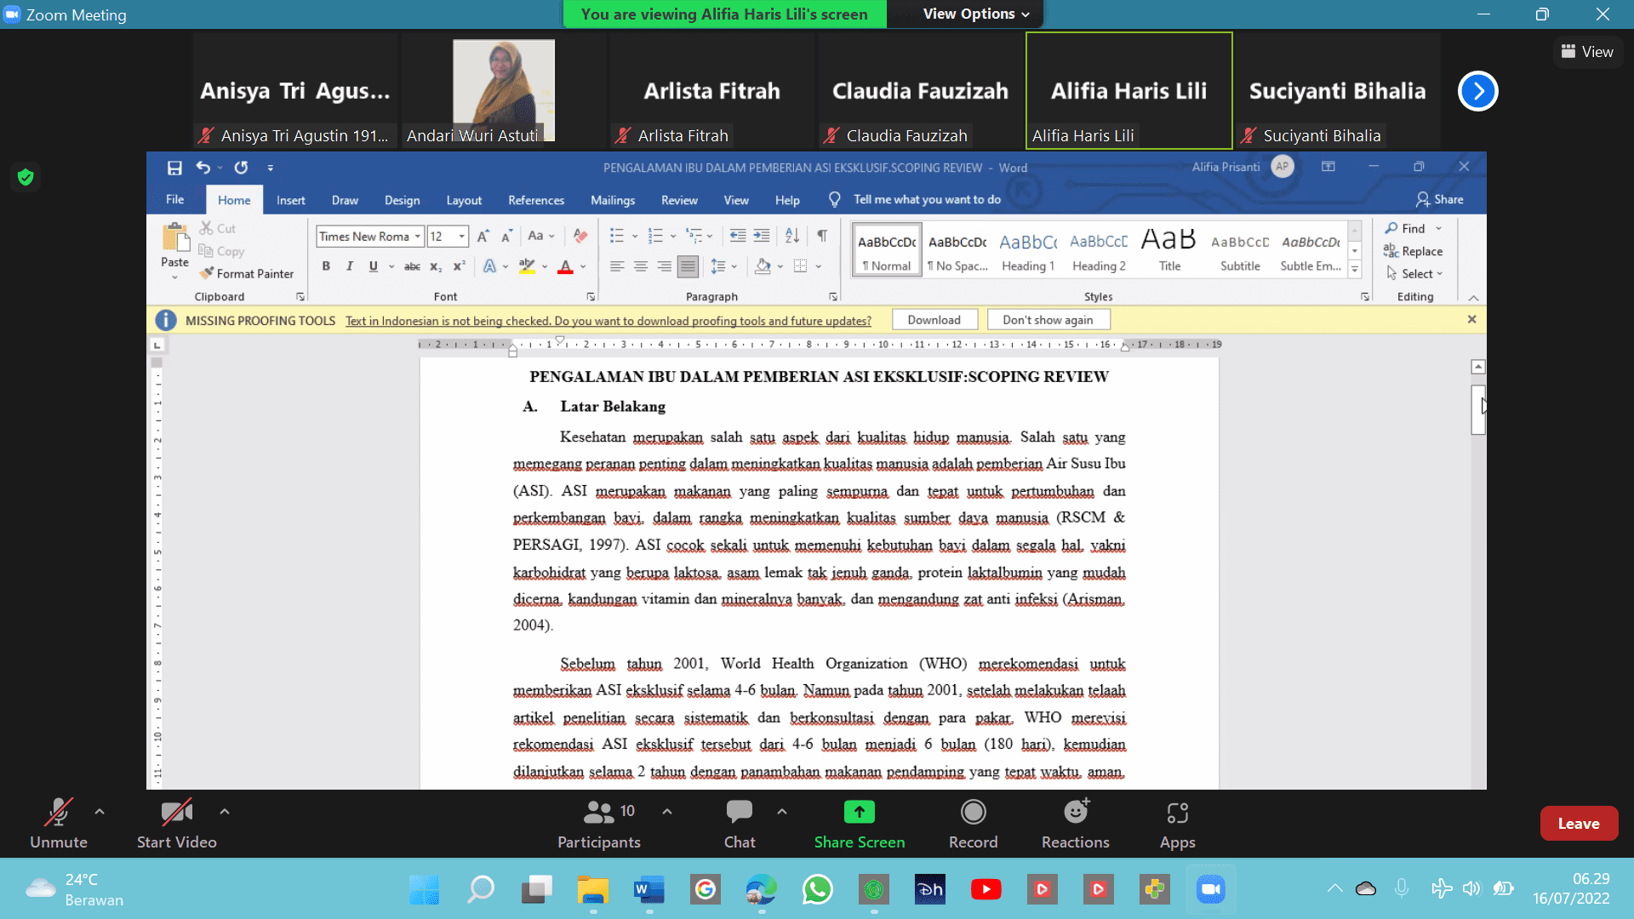The image size is (1634, 919).
Task: Download the proofing tools
Action: click(x=934, y=320)
